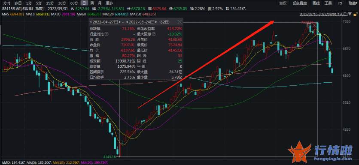Select the 30分 period
This screenshot has width=359, height=165.
point(62,3)
